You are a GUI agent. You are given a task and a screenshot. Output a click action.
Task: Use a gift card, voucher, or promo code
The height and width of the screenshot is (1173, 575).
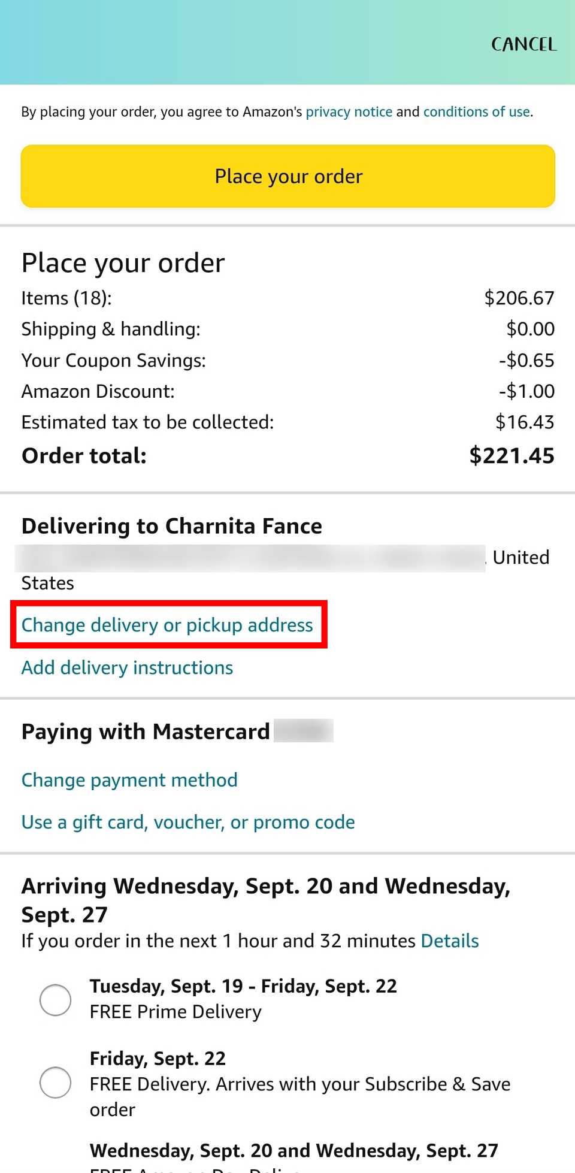tap(187, 822)
